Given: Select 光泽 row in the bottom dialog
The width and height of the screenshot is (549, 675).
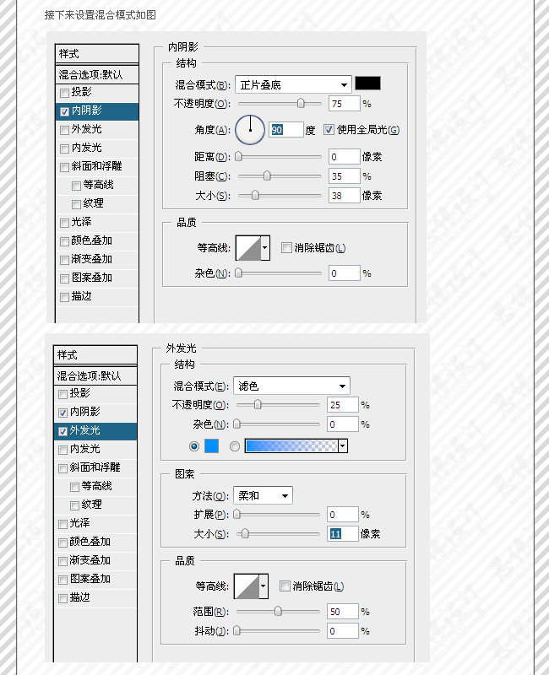Looking at the screenshot, I should pos(95,523).
